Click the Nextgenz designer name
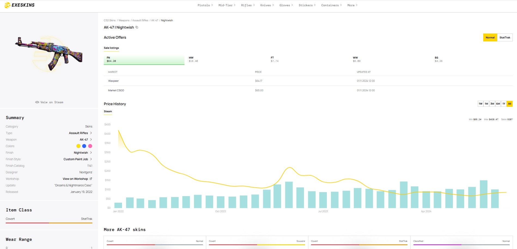The image size is (517, 249). [x=86, y=172]
